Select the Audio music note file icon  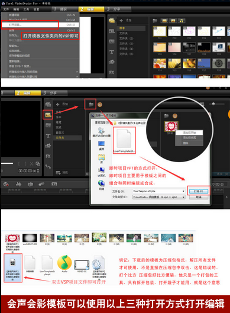(64, 263)
